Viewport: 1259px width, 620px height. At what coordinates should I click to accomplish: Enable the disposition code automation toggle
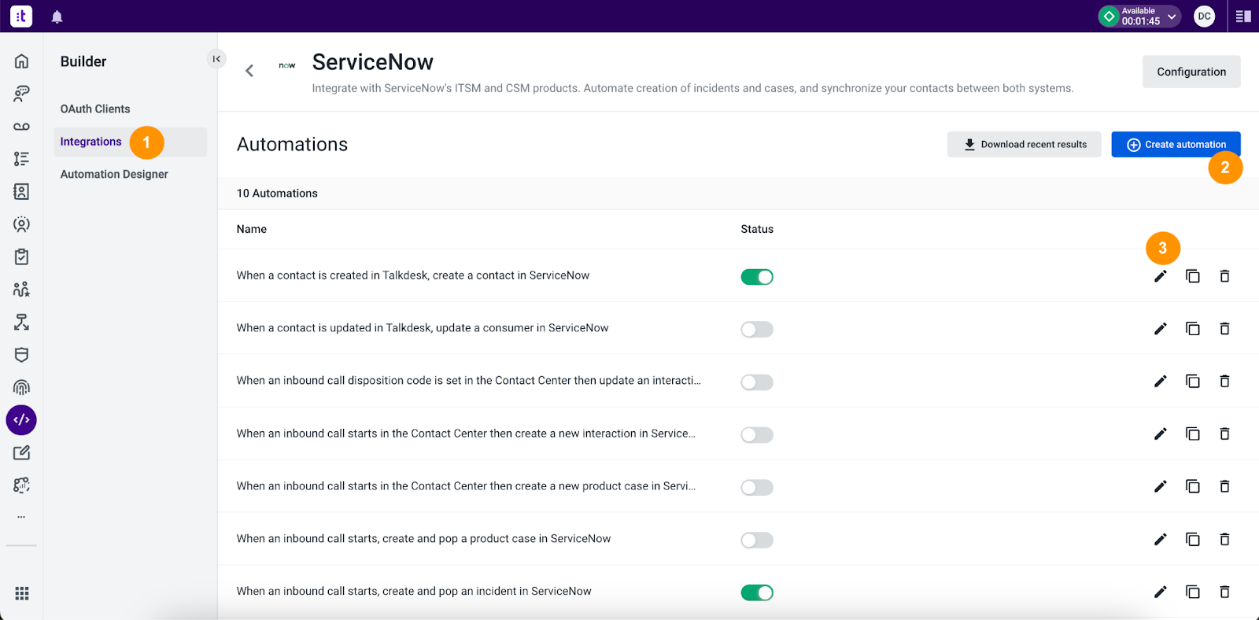pyautogui.click(x=757, y=382)
